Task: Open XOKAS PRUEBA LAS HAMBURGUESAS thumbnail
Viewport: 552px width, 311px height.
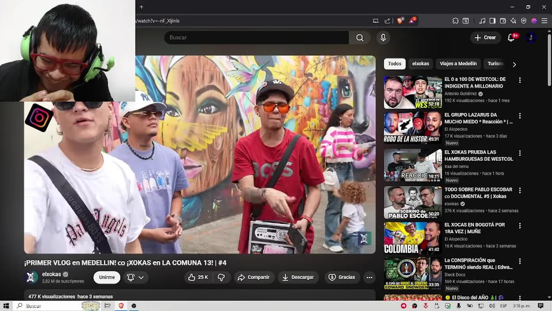Action: tap(413, 165)
